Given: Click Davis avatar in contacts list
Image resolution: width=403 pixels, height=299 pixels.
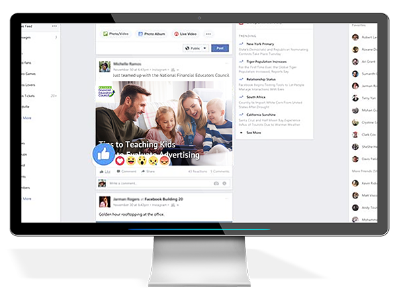Looking at the screenshot, I should point(355,159).
